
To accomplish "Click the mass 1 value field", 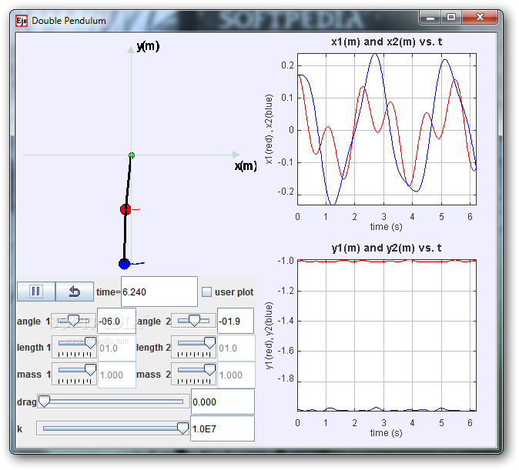I will 116,375.
